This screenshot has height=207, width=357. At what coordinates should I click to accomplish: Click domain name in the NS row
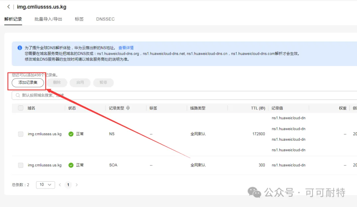[x=45, y=134]
